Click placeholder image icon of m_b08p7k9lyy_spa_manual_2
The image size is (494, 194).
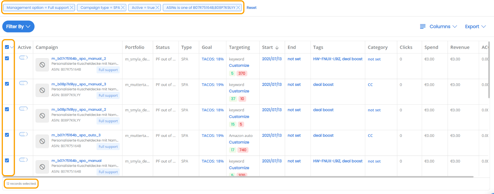(x=42, y=116)
